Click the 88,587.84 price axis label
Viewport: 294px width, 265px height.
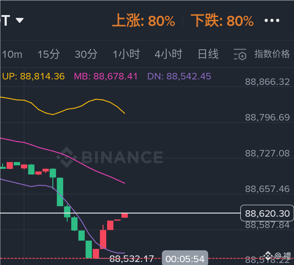point(267,225)
